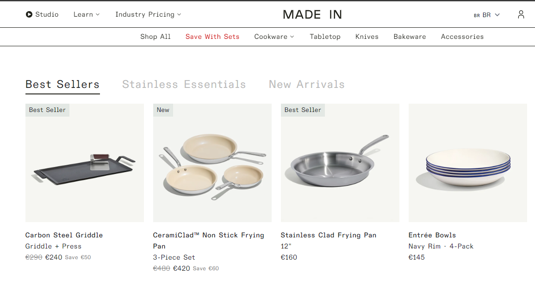Open the Stainless Clad Frying Pan link
This screenshot has height=292, width=535.
[329, 235]
